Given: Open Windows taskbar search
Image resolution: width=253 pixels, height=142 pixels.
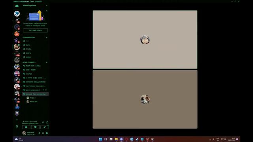Looking at the screenshot, I should pos(106,139).
